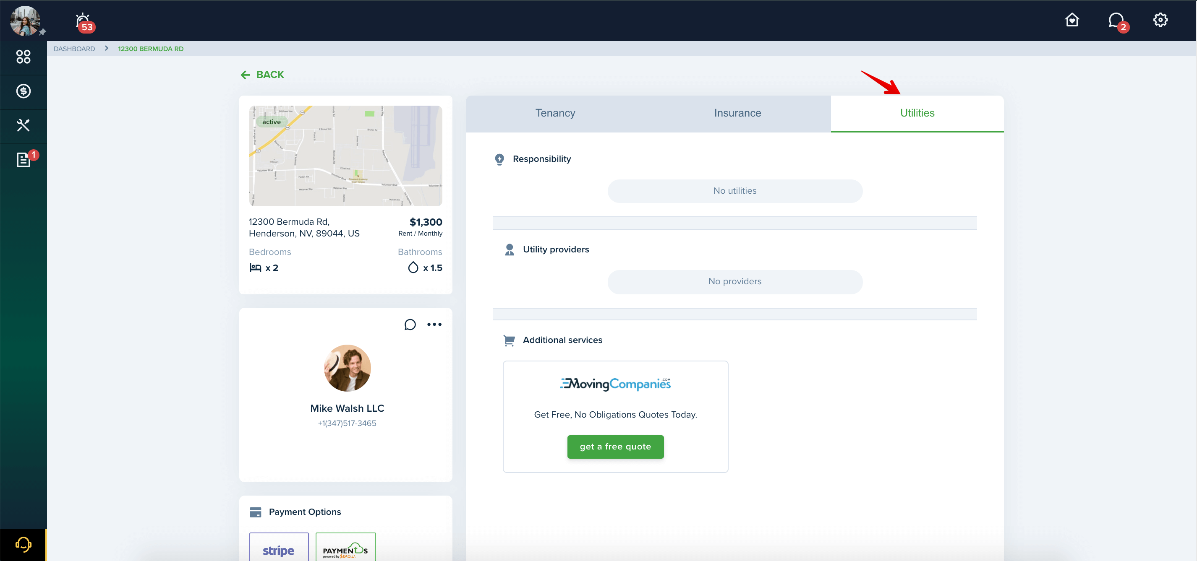Select the Utilities tab
1197x561 pixels.
point(917,113)
